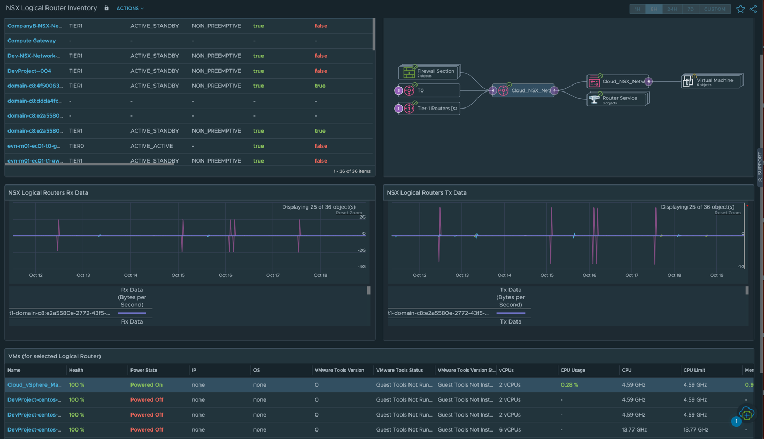Open the floating cloud assistant icon

point(746,414)
